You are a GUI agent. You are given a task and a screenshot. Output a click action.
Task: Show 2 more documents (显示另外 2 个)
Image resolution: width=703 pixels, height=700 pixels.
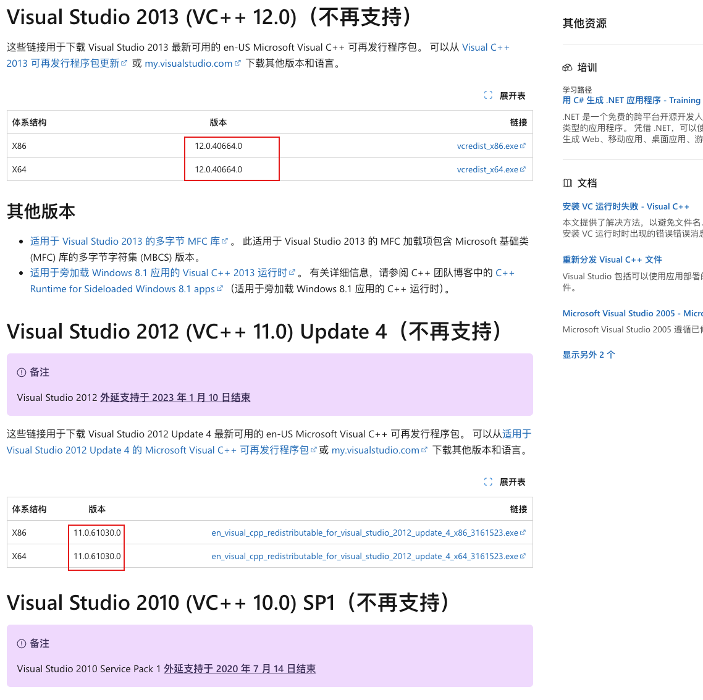tap(589, 354)
